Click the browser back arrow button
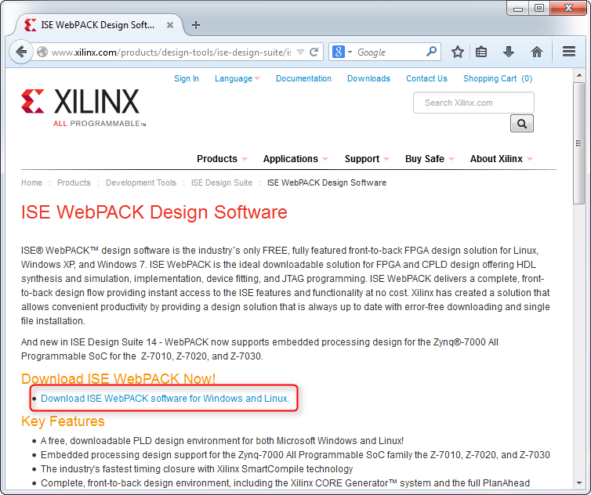591x495 pixels. (21, 52)
